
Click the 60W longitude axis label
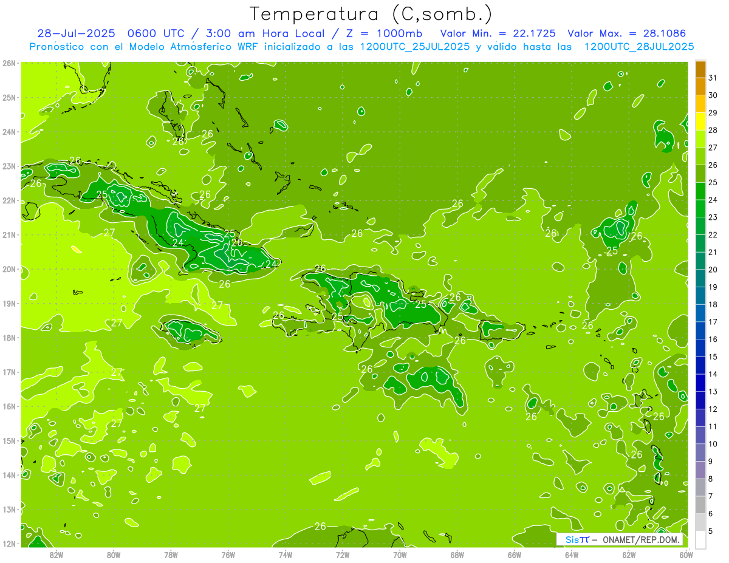[x=686, y=554]
